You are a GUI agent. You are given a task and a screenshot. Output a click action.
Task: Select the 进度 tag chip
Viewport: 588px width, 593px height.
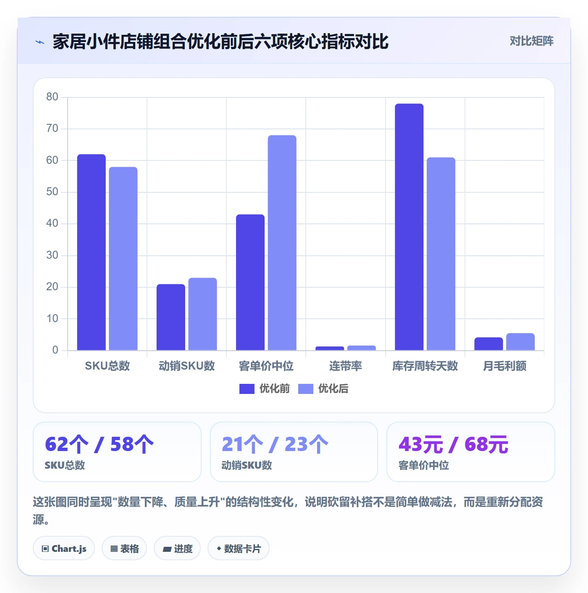[177, 548]
